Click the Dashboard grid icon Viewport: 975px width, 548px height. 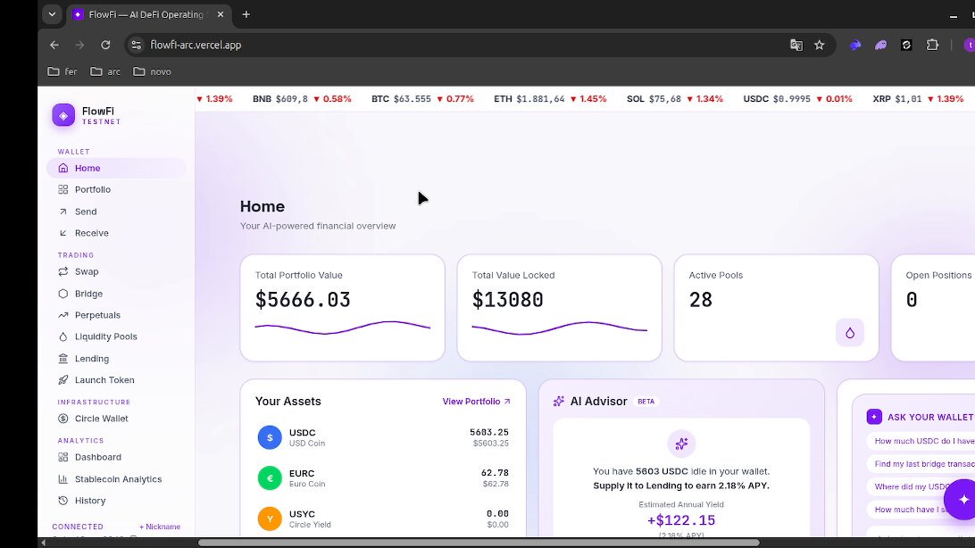tap(62, 457)
